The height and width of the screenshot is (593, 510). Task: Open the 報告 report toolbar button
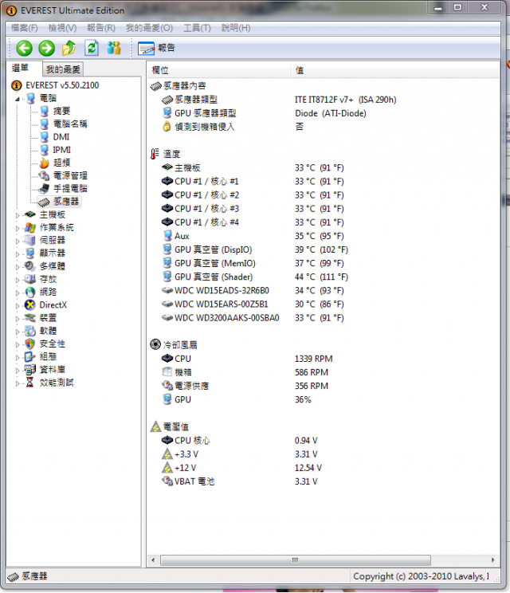[x=156, y=48]
